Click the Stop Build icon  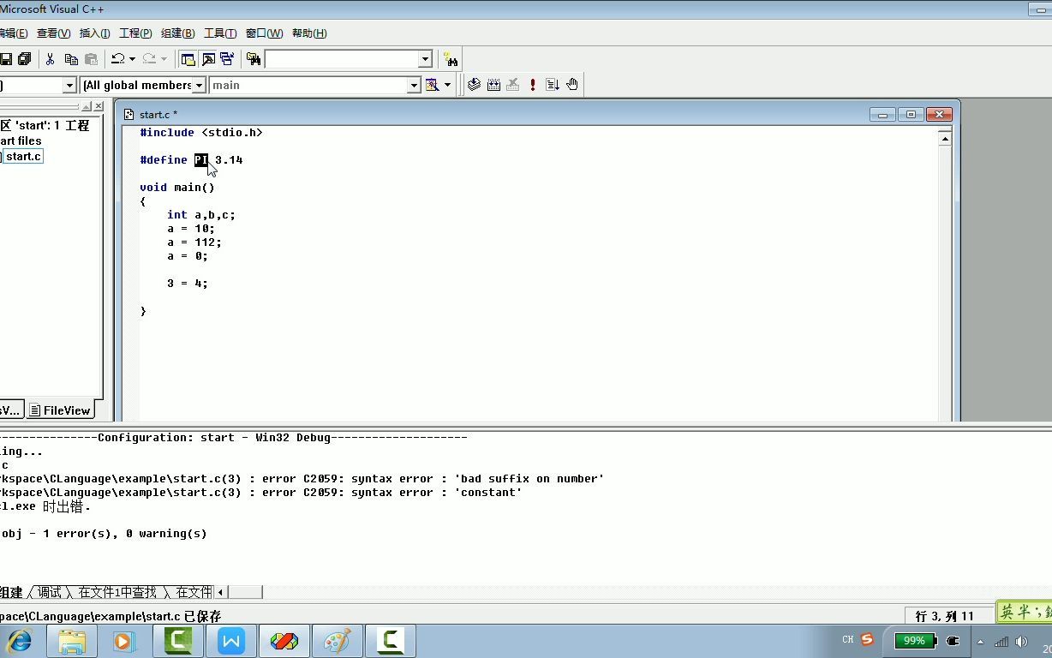pos(513,85)
